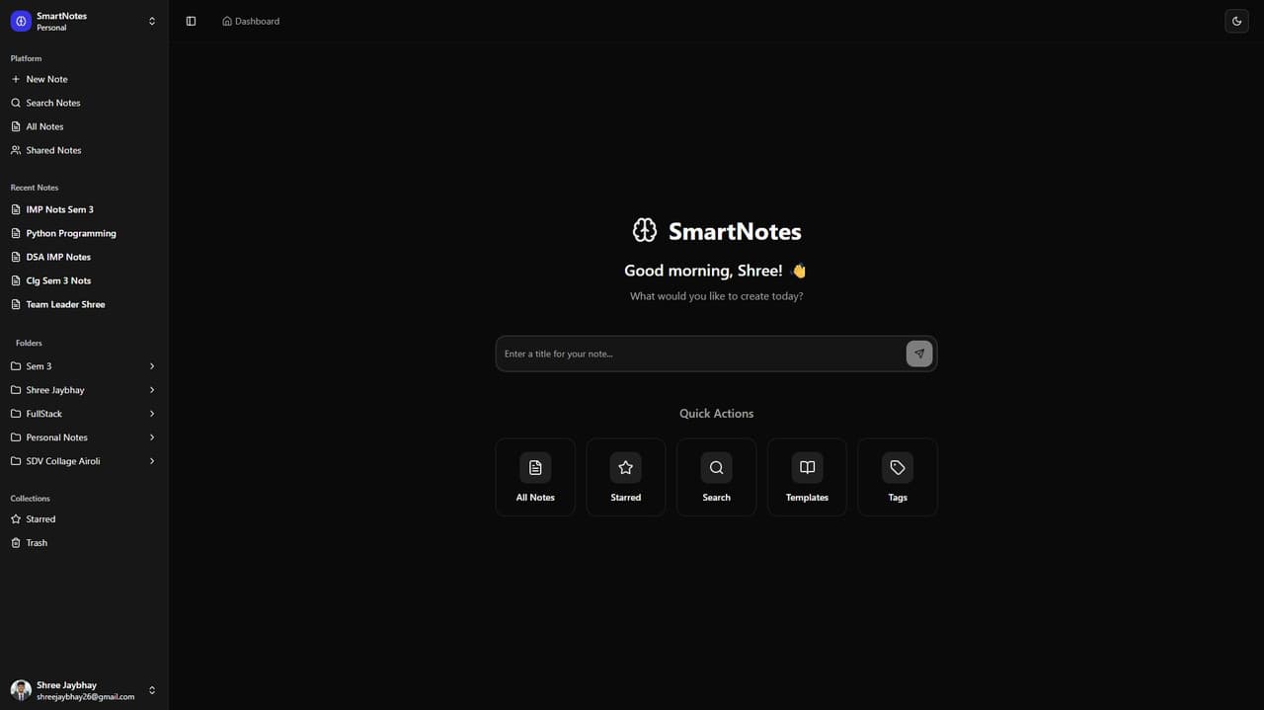Toggle dark mode with the moon icon
The width and height of the screenshot is (1264, 710).
pos(1236,20)
